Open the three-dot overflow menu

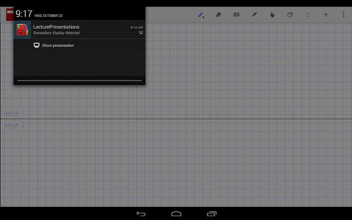343,15
